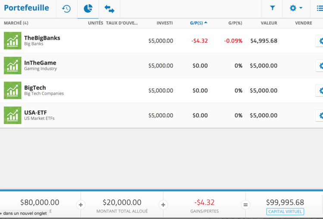The width and height of the screenshot is (323, 219).
Task: Open the TheBigBanks portfolio name
Action: pos(42,38)
